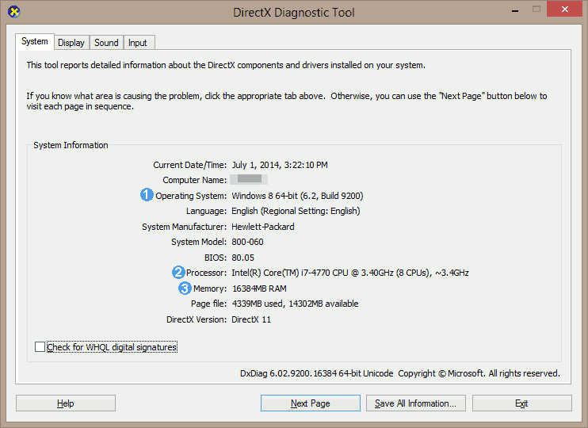This screenshot has height=428, width=588.
Task: Minimize the DirectX Diagnostic Tool window
Action: [515, 10]
